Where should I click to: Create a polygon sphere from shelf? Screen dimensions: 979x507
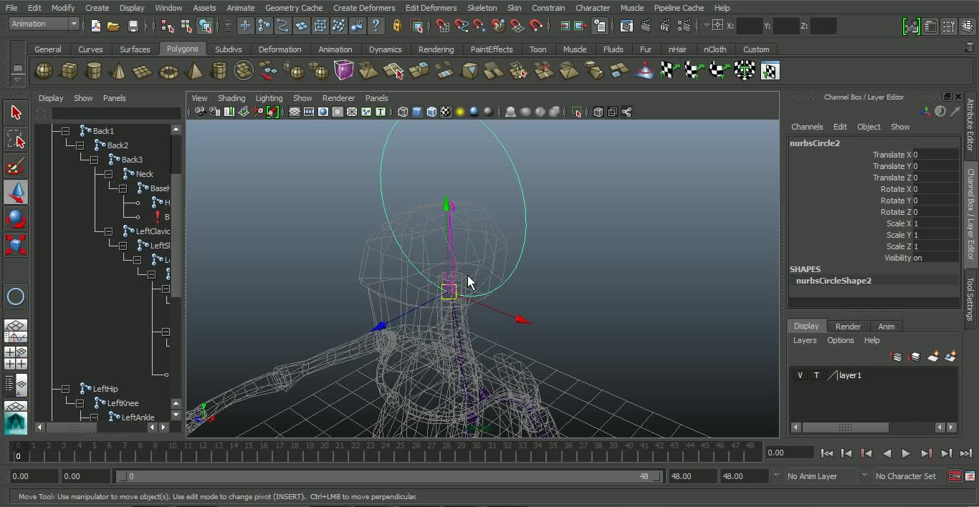pos(44,71)
